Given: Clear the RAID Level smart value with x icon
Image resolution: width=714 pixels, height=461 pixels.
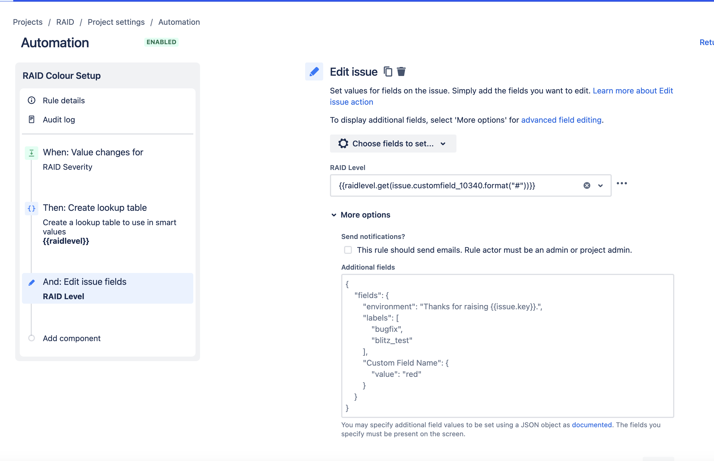Looking at the screenshot, I should [x=587, y=185].
